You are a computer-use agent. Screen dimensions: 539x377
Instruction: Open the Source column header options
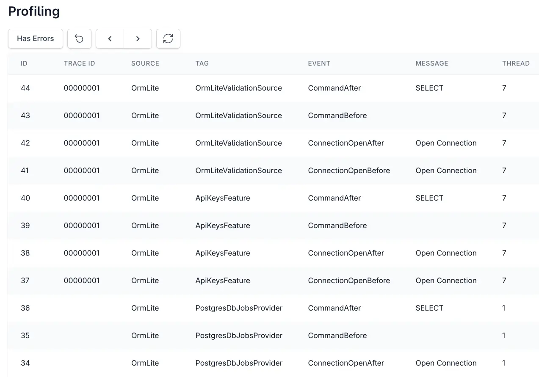(x=145, y=63)
